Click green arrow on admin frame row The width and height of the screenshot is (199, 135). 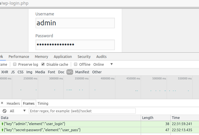(x=2, y=124)
